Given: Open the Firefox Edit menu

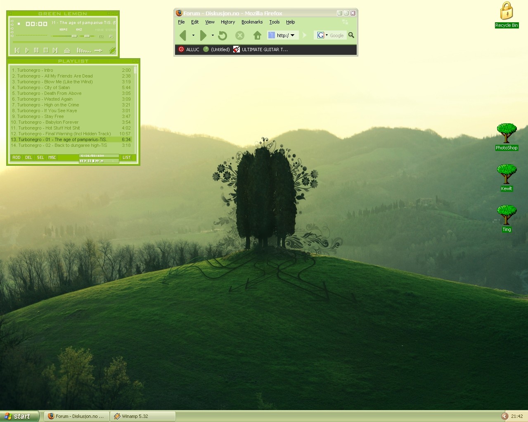Looking at the screenshot, I should click(195, 22).
